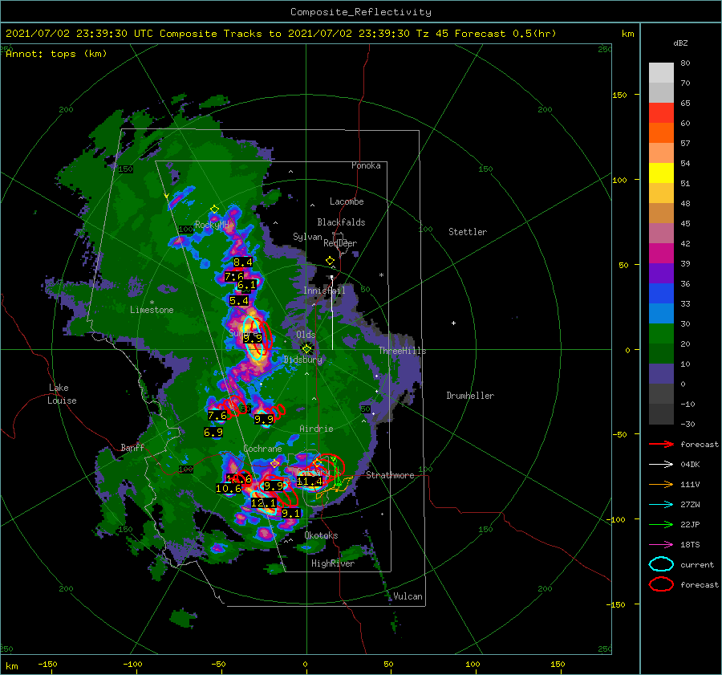
Task: Click the Ponoka city label
Action: point(366,165)
